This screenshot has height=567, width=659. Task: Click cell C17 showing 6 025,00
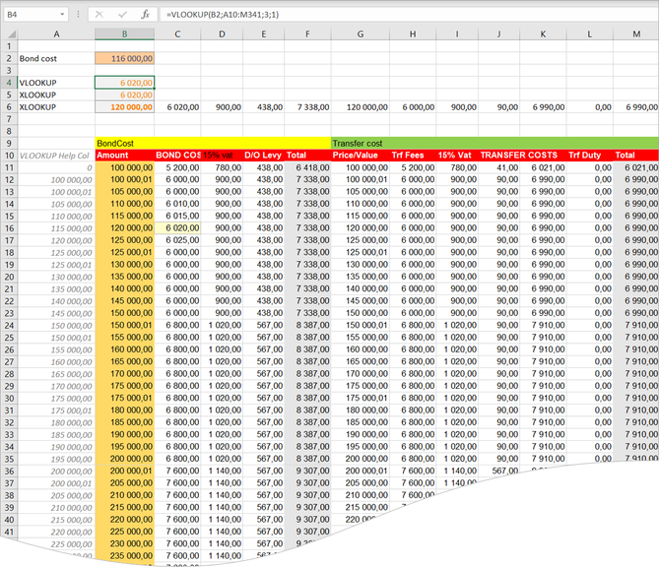[x=177, y=240]
